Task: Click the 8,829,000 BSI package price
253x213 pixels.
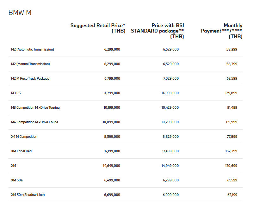Action: coord(170,137)
